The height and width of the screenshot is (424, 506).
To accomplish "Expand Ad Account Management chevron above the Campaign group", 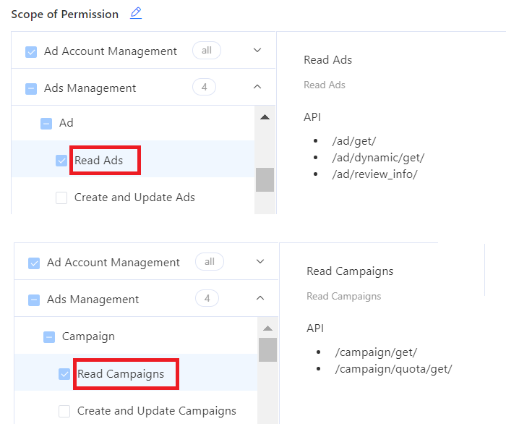I will tap(260, 262).
